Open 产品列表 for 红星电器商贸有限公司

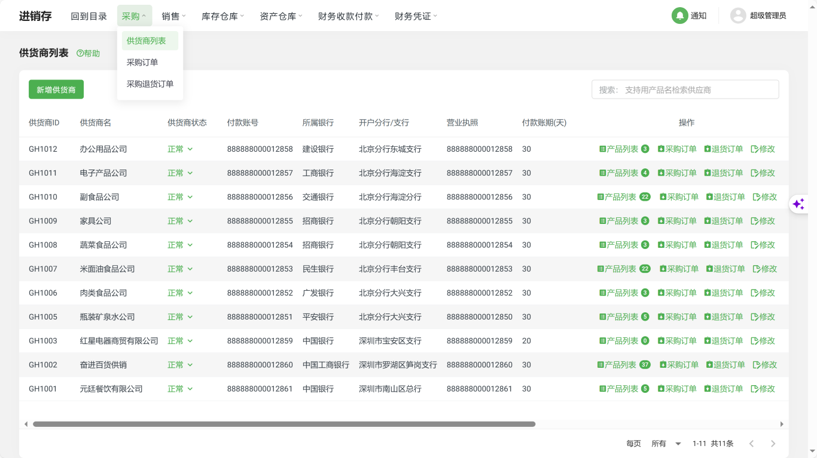[624, 340]
